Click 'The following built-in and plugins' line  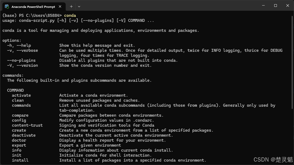79,80
